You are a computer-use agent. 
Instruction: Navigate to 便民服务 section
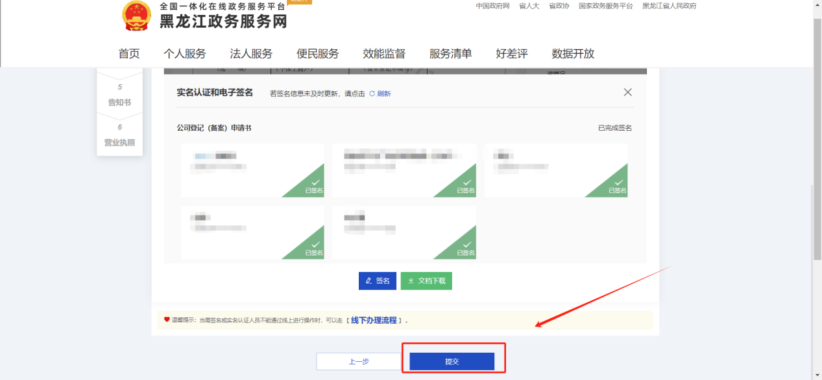[x=317, y=54]
